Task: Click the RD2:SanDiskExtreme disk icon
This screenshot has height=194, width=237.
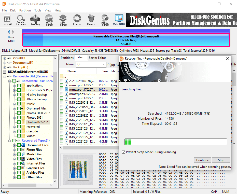Action: 5,72
